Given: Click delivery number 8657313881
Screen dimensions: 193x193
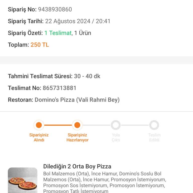Looking at the screenshot, I should (x=59, y=88).
